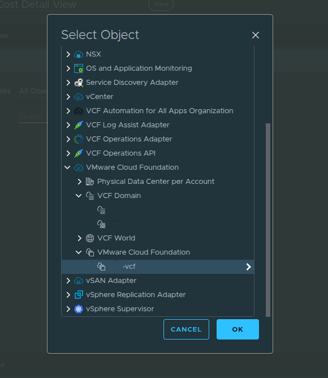Click the View button behind the dialog

161,5
